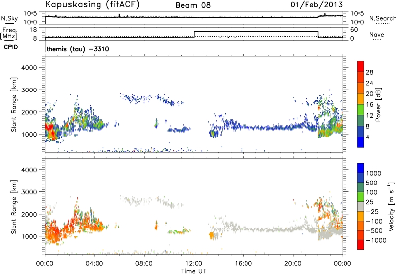Click the '20:00' time tick label
396x274 pixels.
click(293, 264)
